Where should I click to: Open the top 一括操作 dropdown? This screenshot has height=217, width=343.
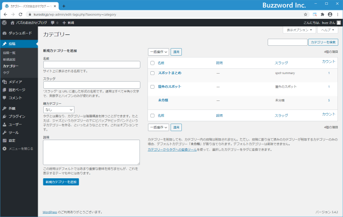point(158,52)
